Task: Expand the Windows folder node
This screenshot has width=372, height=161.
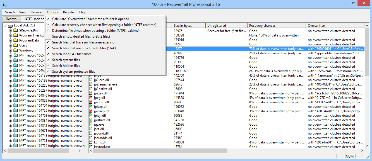Action: (x=10, y=50)
